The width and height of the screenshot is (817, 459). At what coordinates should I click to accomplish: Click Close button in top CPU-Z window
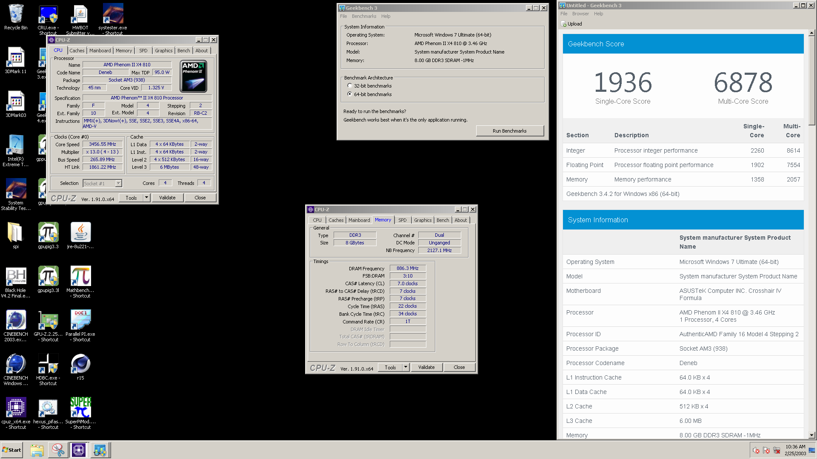tap(200, 198)
